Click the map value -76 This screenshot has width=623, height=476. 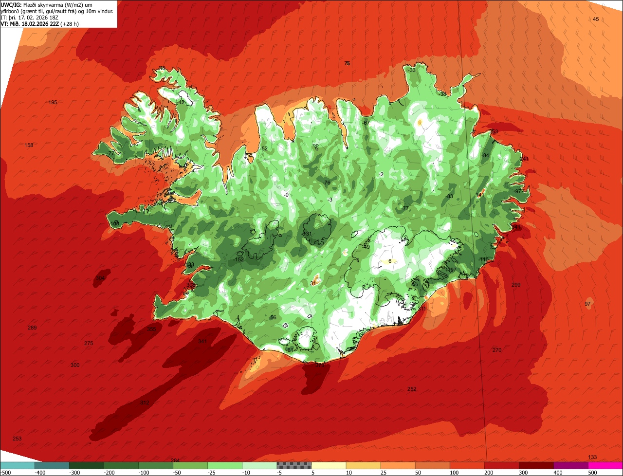click(x=327, y=183)
